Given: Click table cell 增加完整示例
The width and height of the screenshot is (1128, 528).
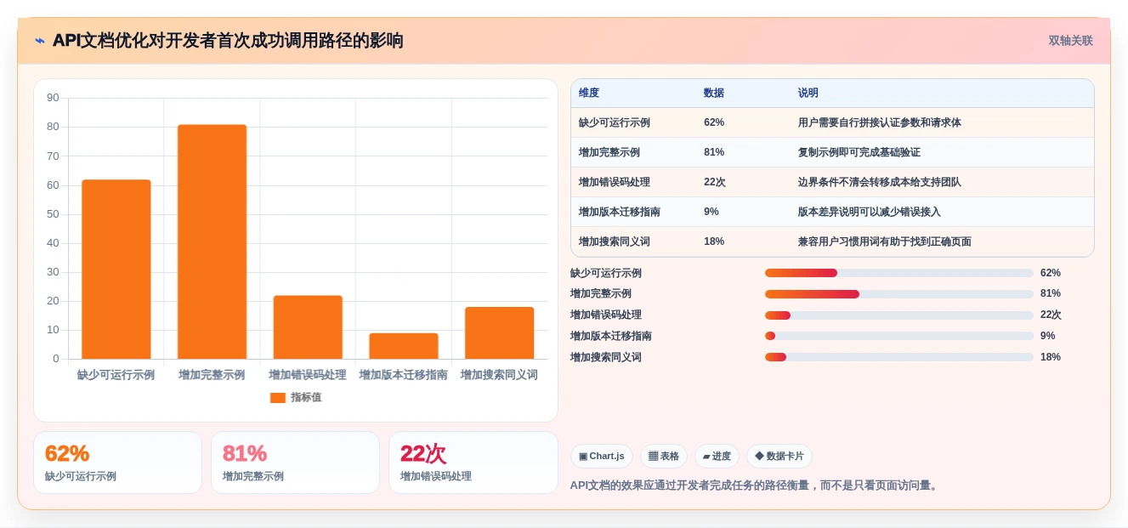Looking at the screenshot, I should pos(609,152).
